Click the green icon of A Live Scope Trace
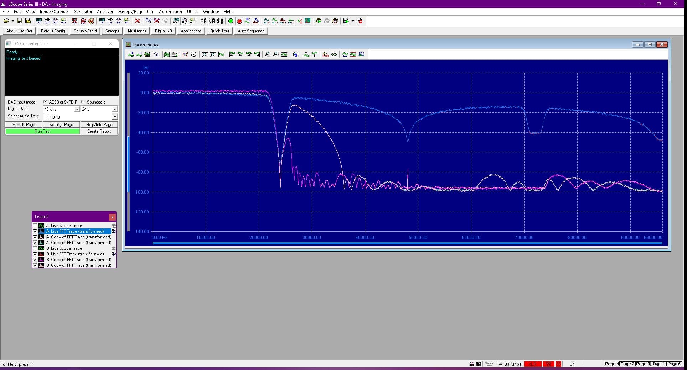687x370 pixels. coord(41,226)
